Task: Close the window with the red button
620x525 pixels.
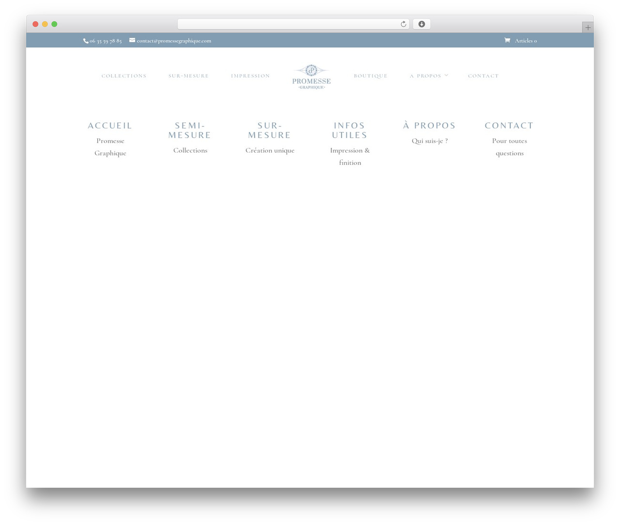Action: point(35,24)
